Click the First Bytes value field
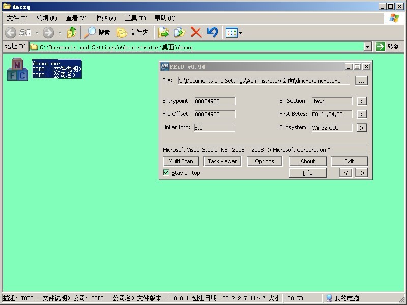The width and height of the screenshot is (407, 305). 332,114
